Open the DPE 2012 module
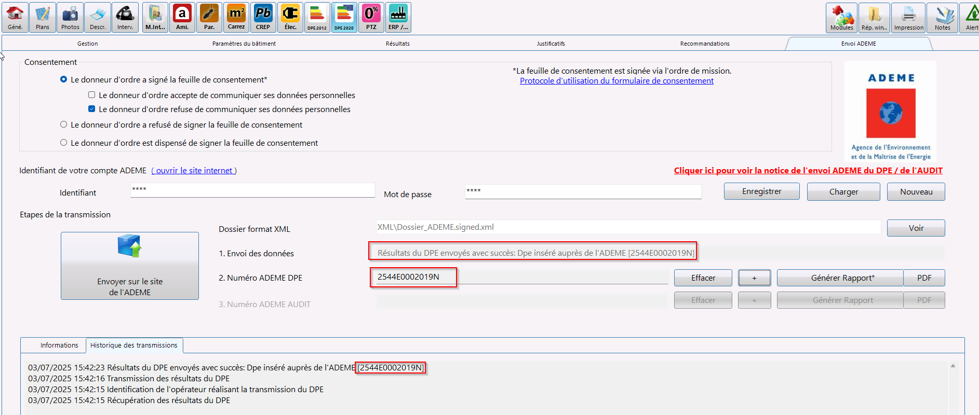The image size is (979, 415). point(317,17)
